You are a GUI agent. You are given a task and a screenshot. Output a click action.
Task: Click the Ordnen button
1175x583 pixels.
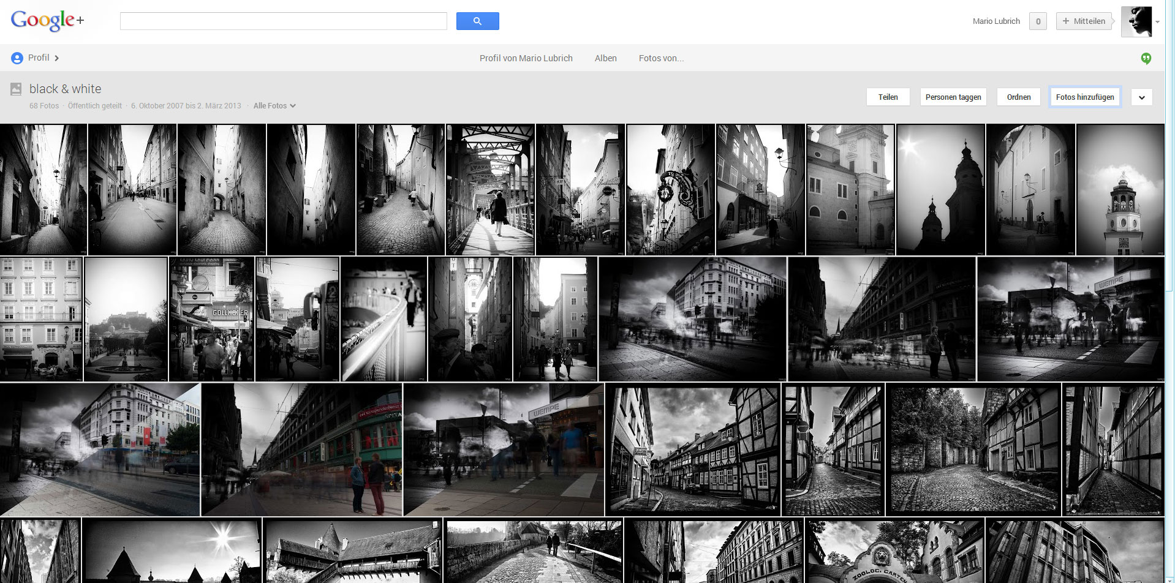[x=1018, y=97]
